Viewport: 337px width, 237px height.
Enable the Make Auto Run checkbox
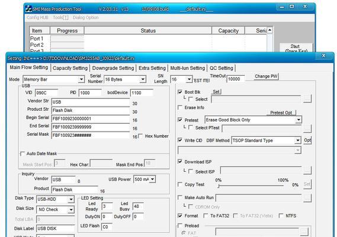tap(180, 197)
